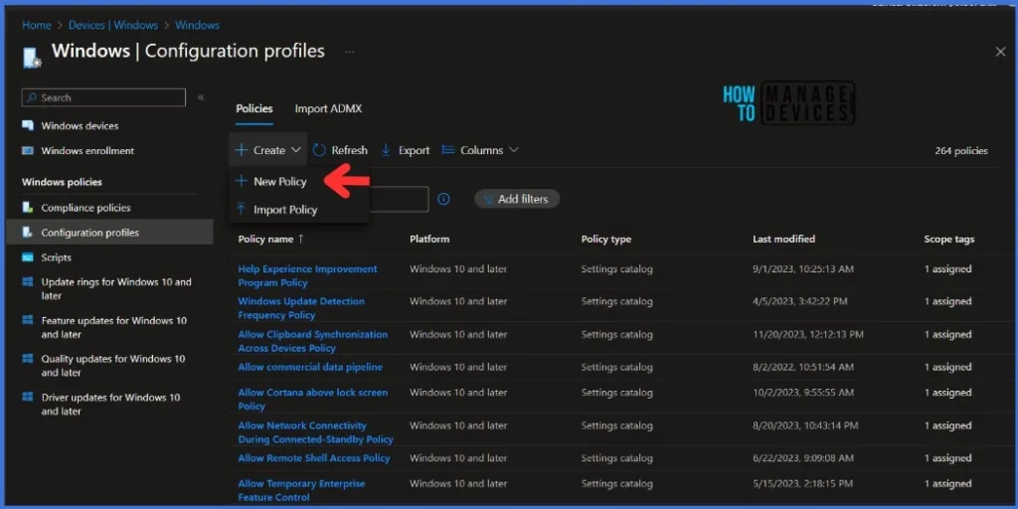Viewport: 1018px width, 509px height.
Task: Click the Compliance policies sidebar icon
Action: click(28, 208)
